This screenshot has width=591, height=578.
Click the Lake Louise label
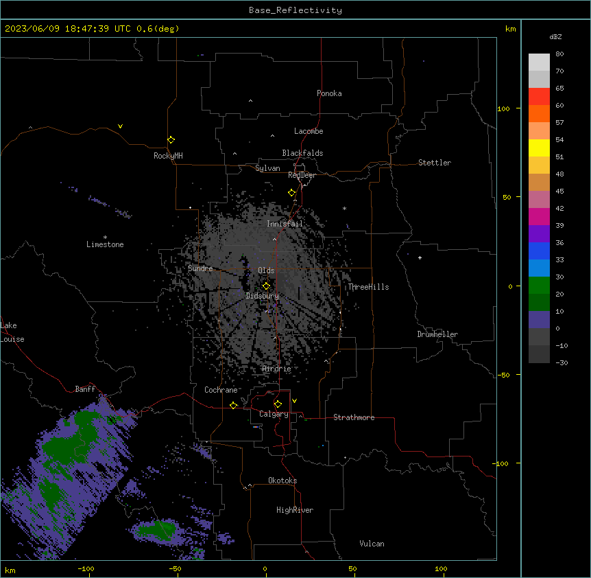point(12,332)
